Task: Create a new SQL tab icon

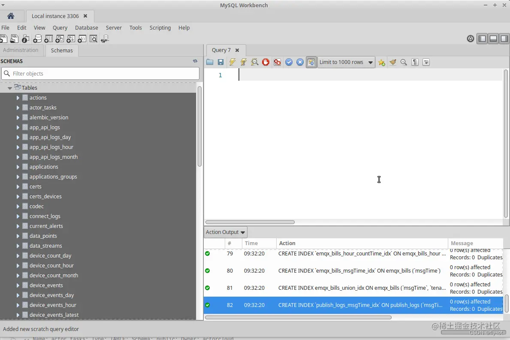Action: [3, 39]
